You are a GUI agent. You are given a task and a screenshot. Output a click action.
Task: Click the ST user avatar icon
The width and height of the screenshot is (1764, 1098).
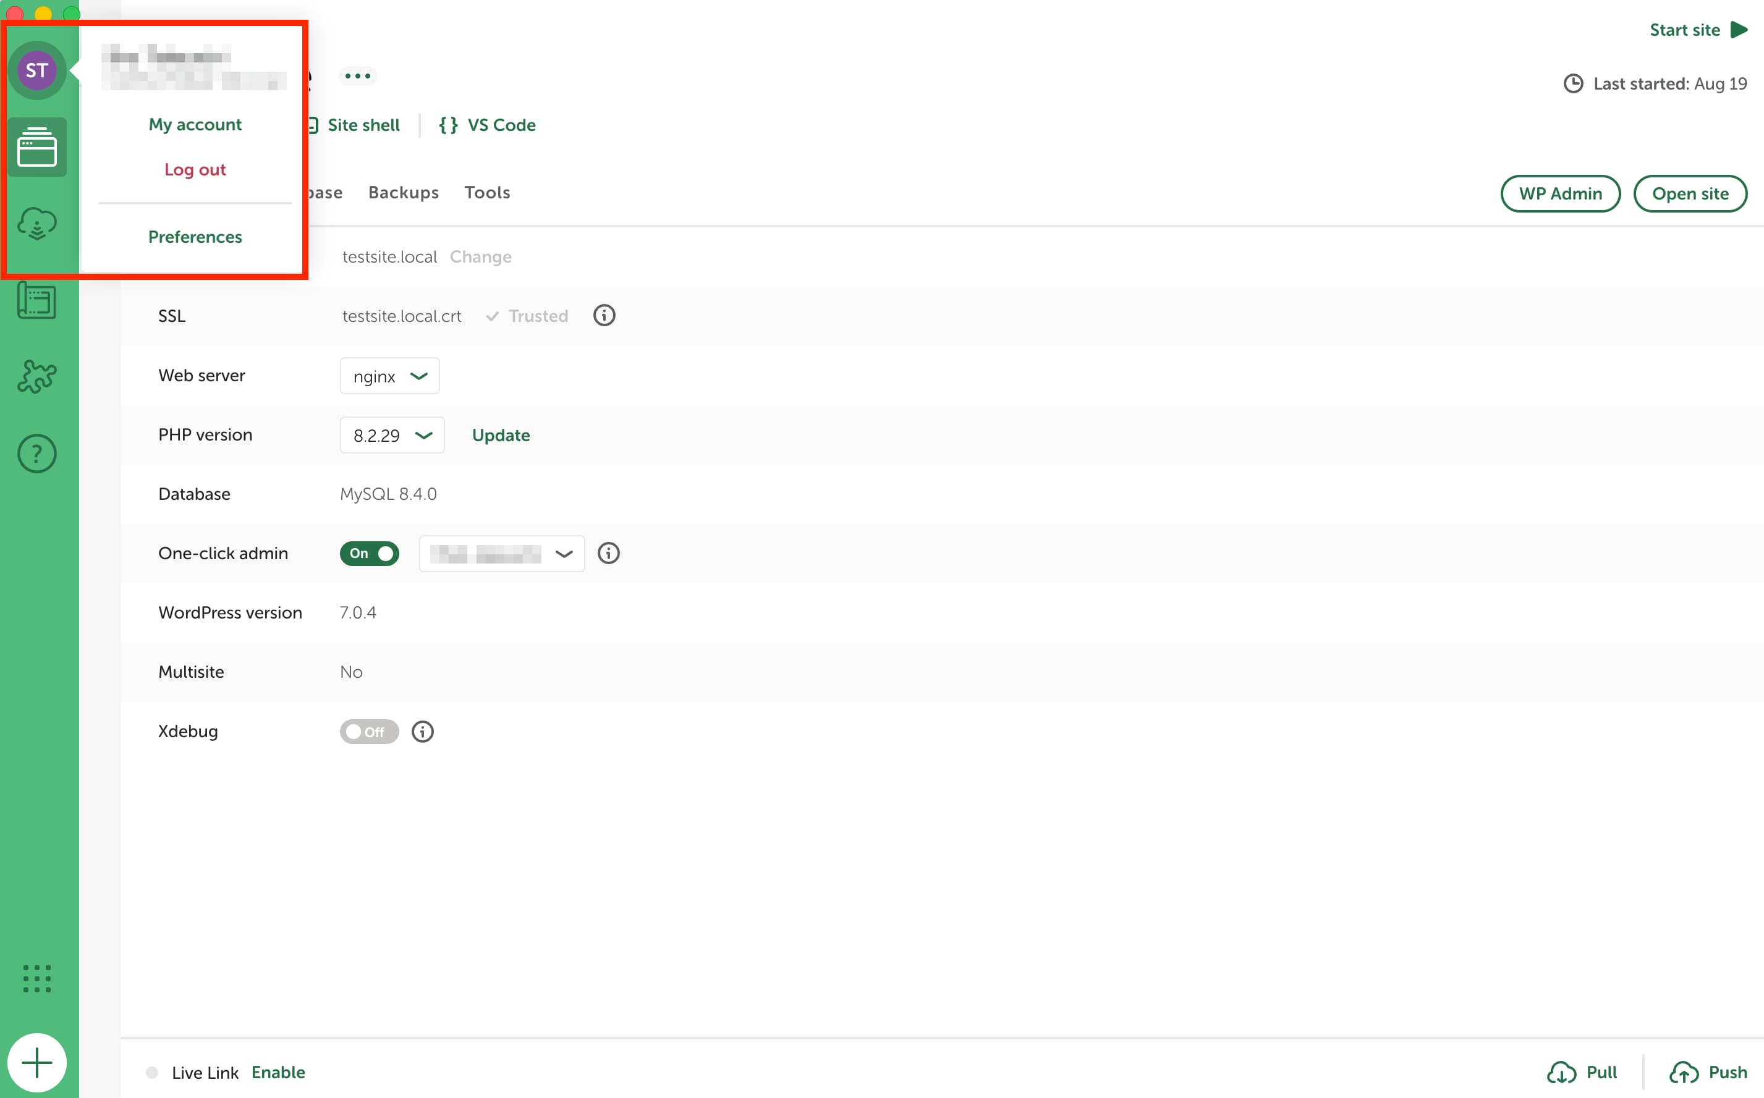tap(37, 70)
